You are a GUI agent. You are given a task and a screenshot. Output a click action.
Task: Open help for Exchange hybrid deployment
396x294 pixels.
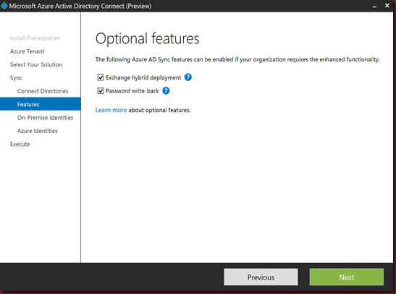pyautogui.click(x=188, y=77)
